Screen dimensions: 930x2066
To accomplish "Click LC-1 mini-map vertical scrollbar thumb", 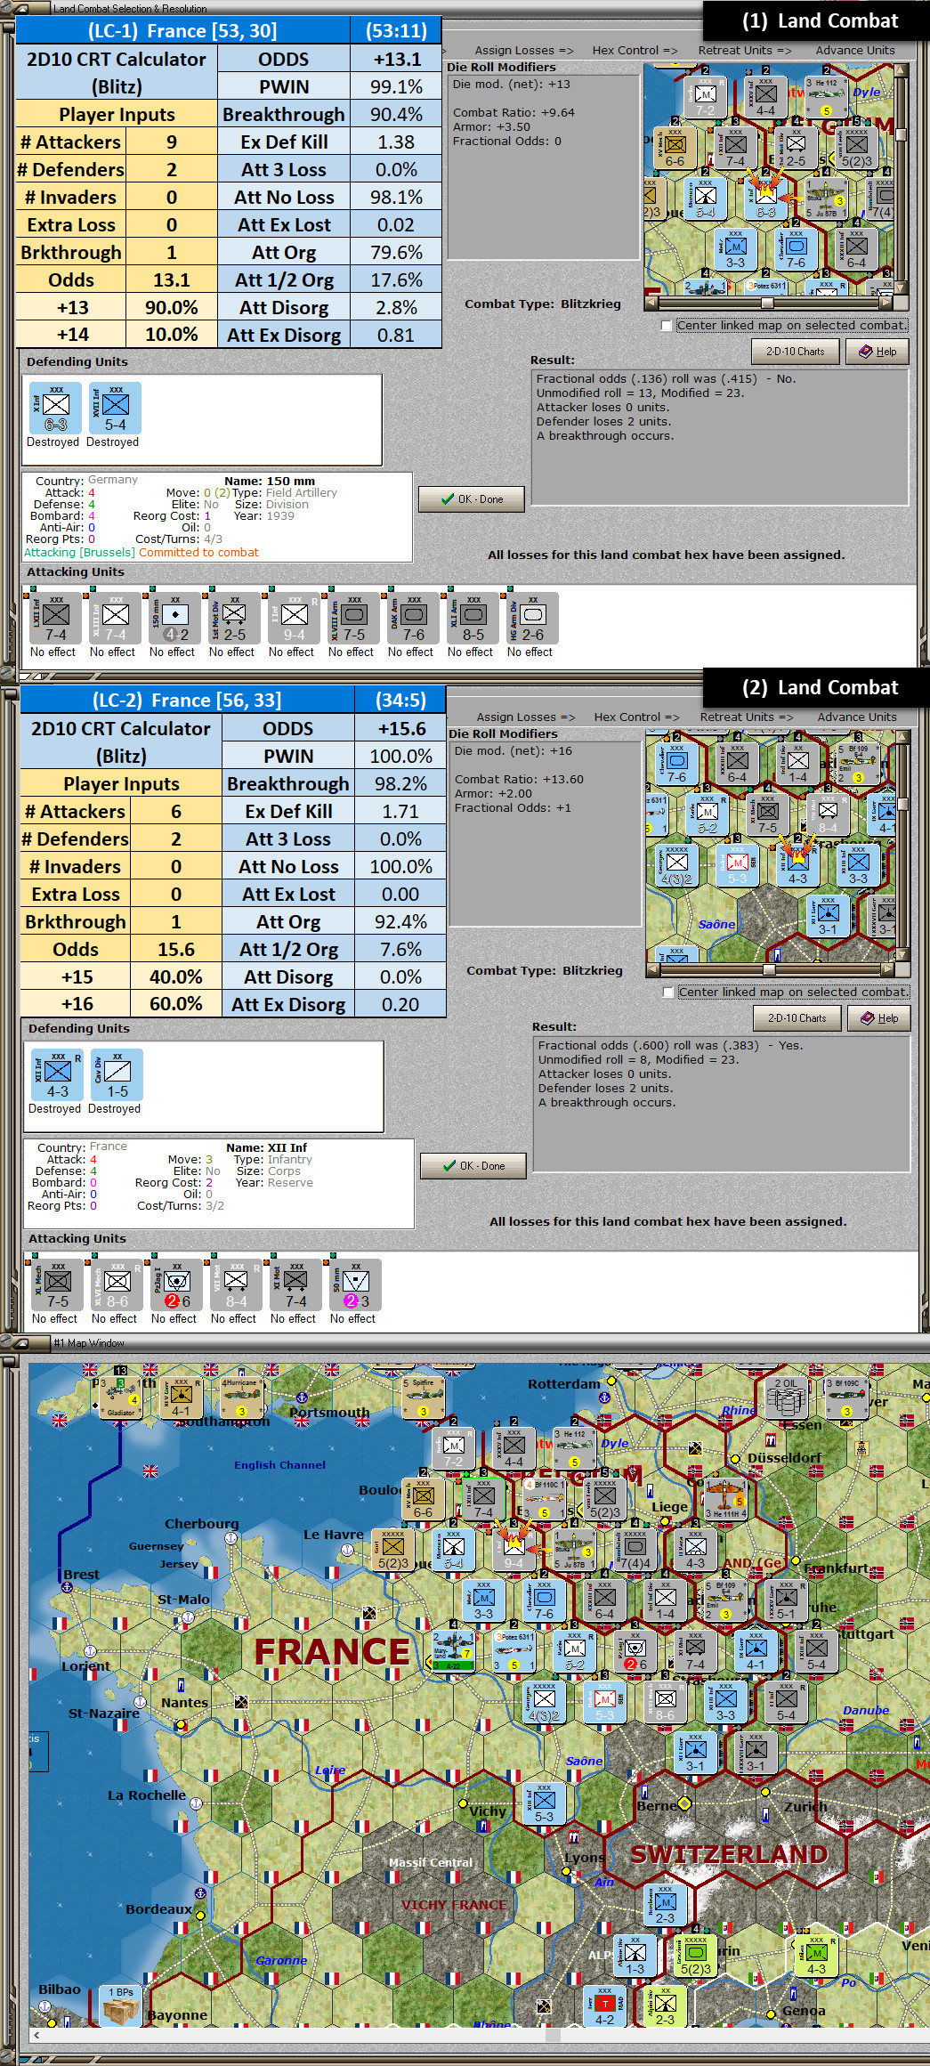I will click(901, 135).
